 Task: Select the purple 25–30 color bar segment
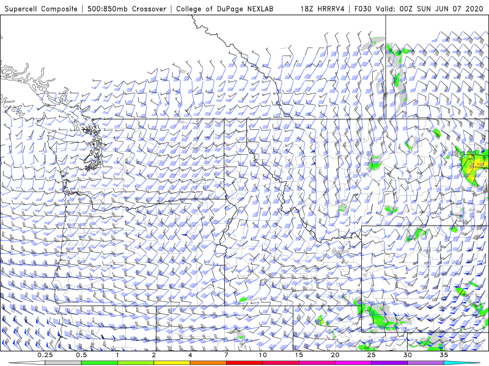pos(389,363)
